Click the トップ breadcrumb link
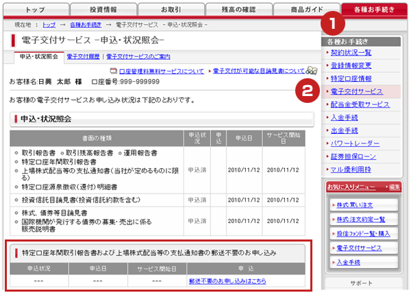The height and width of the screenshot is (293, 411). [x=49, y=25]
